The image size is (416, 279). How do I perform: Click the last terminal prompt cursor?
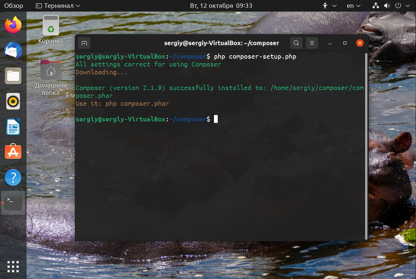point(216,119)
